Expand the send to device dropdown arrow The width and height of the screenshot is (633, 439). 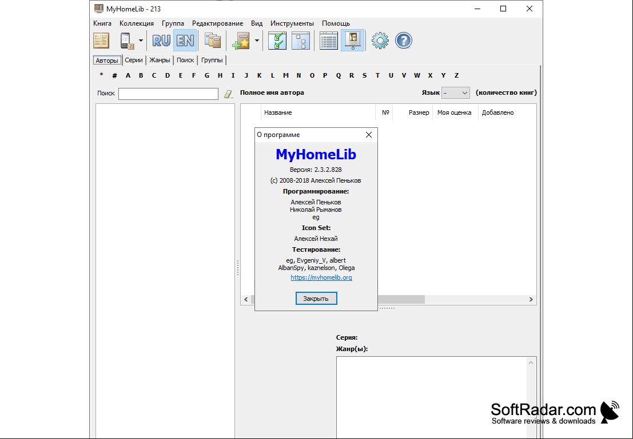click(x=141, y=41)
